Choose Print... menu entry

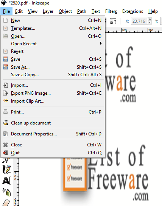tap(53, 112)
